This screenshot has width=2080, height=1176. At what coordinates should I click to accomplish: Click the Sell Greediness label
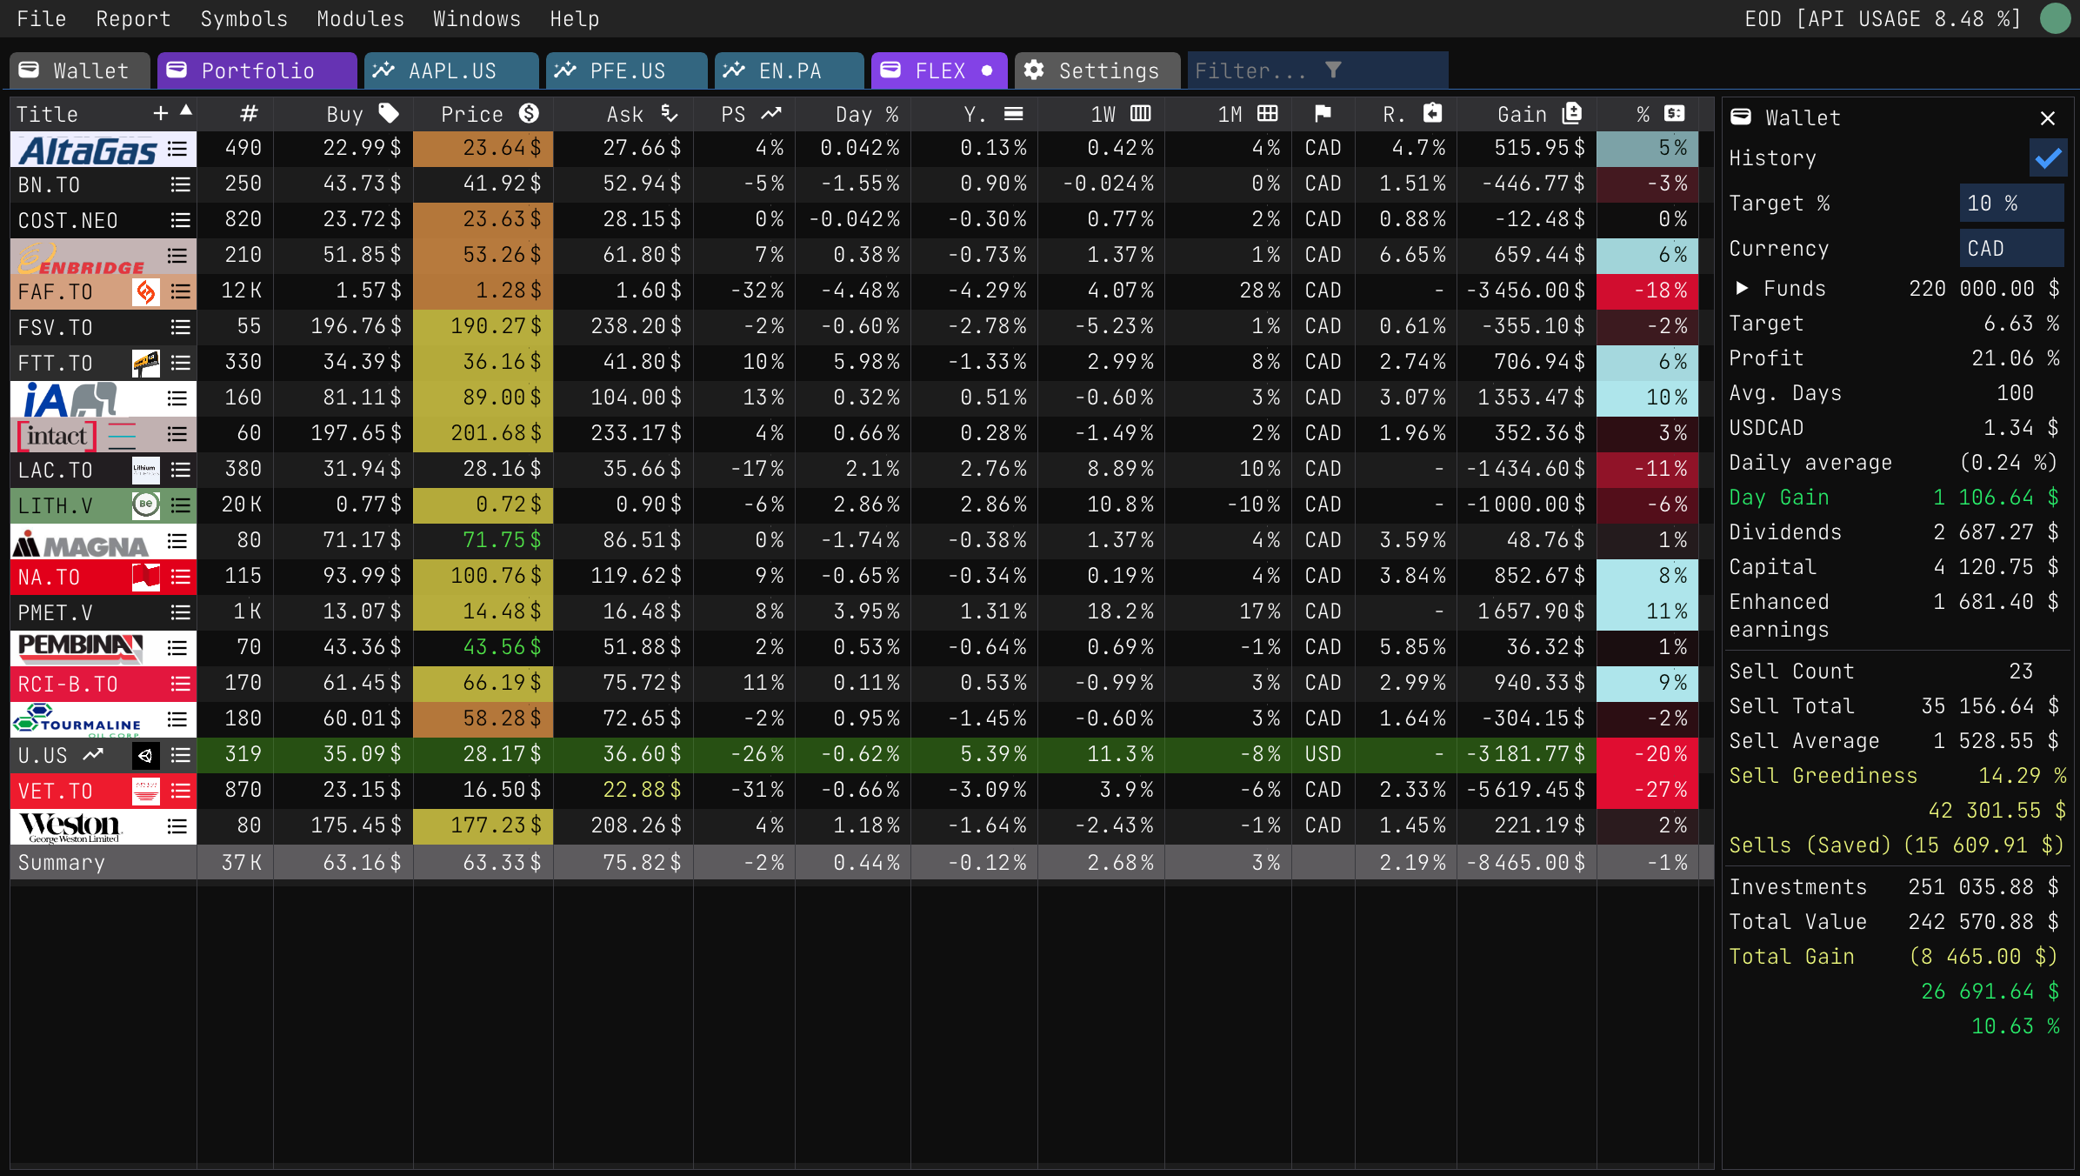(1823, 776)
